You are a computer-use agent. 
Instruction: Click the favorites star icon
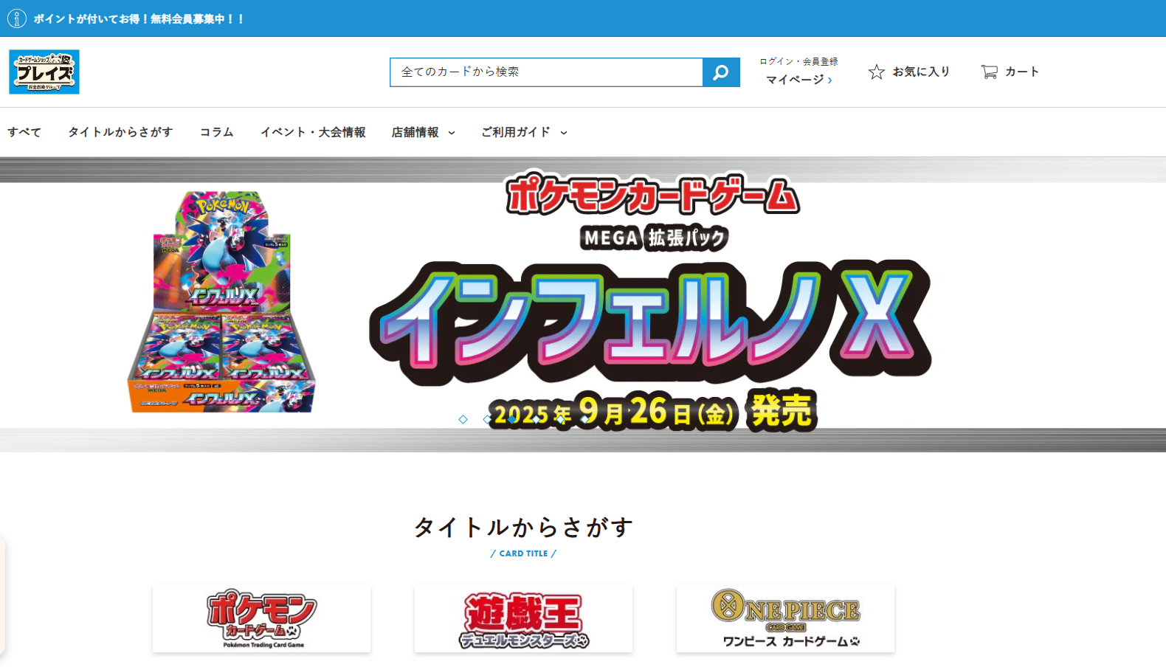point(877,72)
